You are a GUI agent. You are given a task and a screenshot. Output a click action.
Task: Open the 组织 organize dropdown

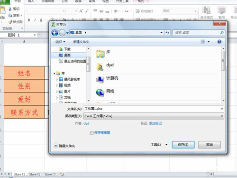(60, 42)
